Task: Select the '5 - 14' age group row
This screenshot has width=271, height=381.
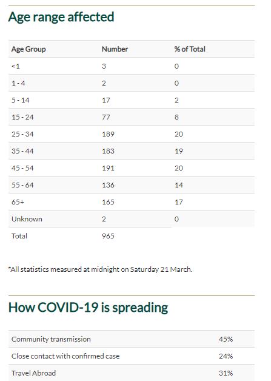Action: pyautogui.click(x=132, y=100)
